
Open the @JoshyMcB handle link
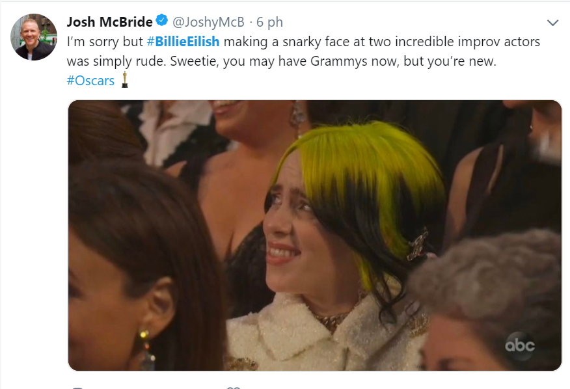pyautogui.click(x=208, y=22)
